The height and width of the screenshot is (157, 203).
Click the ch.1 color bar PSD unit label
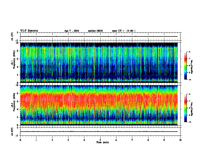point(192,67)
